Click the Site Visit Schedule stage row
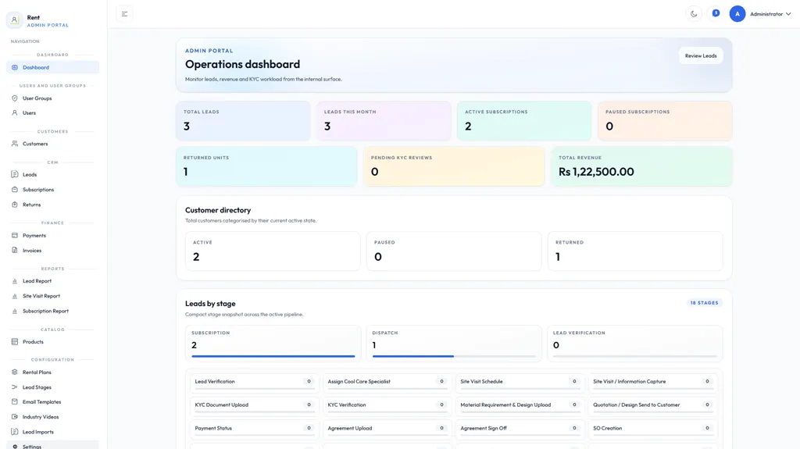Viewport: 800px width, 449px height. (x=520, y=382)
